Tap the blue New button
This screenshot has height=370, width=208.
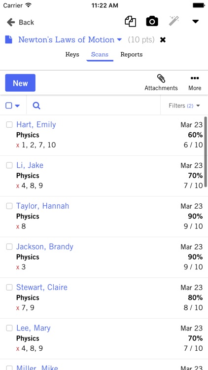[20, 83]
